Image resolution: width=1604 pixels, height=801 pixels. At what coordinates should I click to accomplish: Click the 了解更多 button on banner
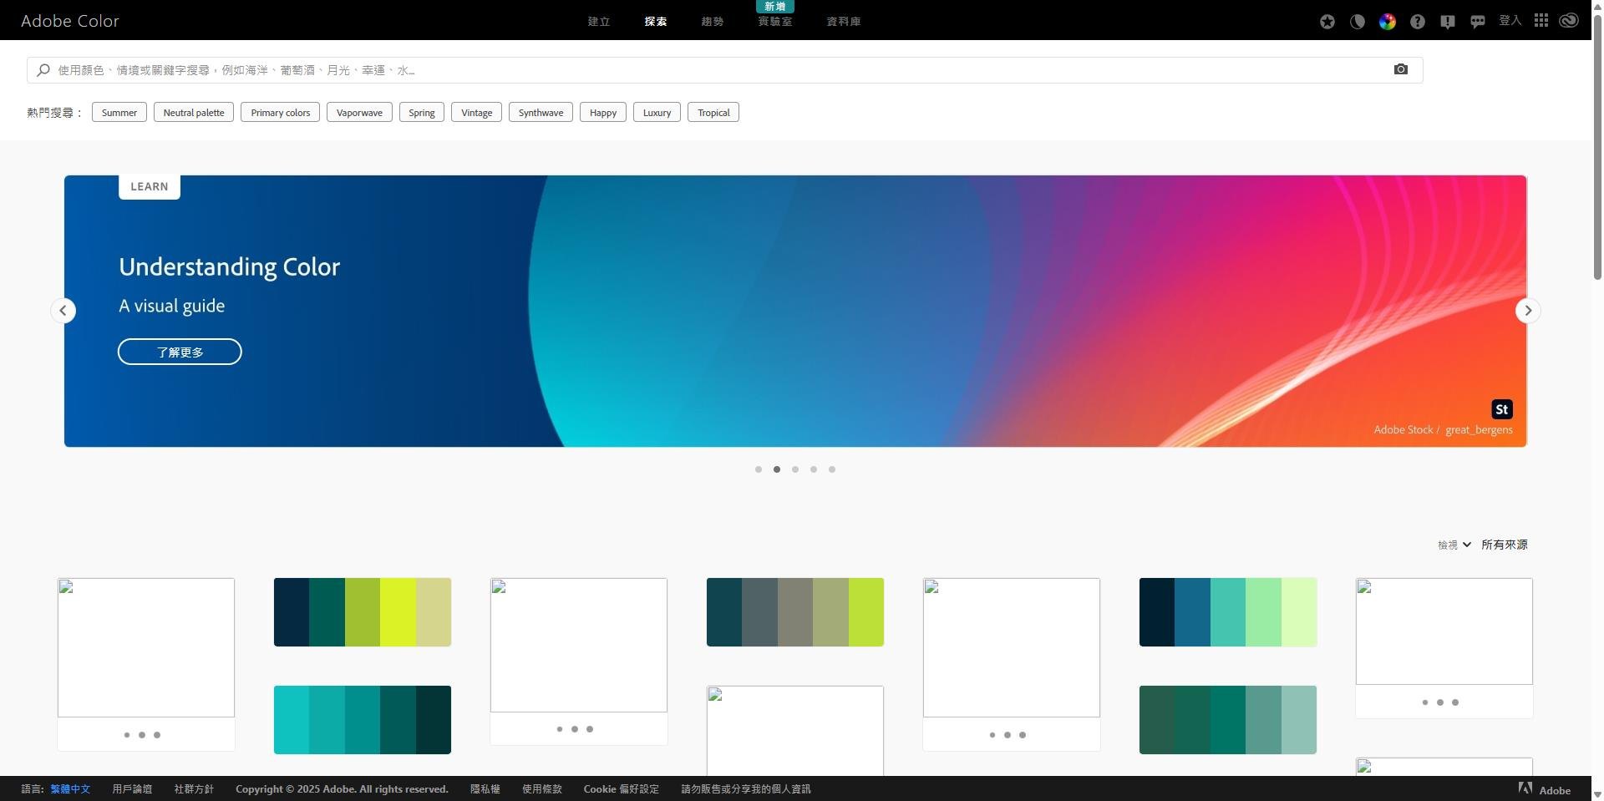(180, 352)
